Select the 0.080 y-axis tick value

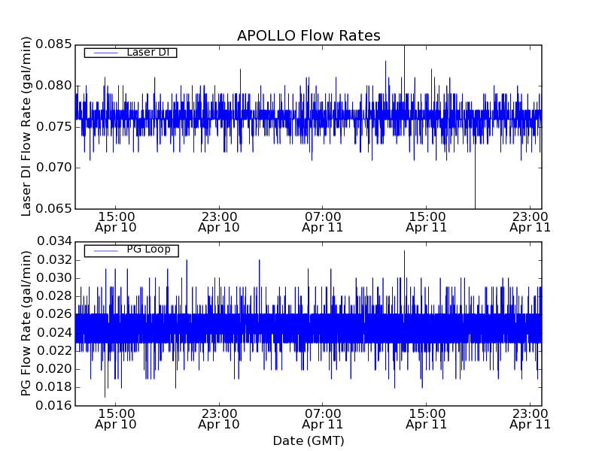pos(53,86)
